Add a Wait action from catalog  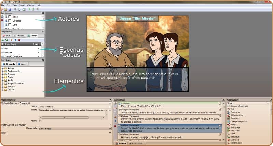231,109
